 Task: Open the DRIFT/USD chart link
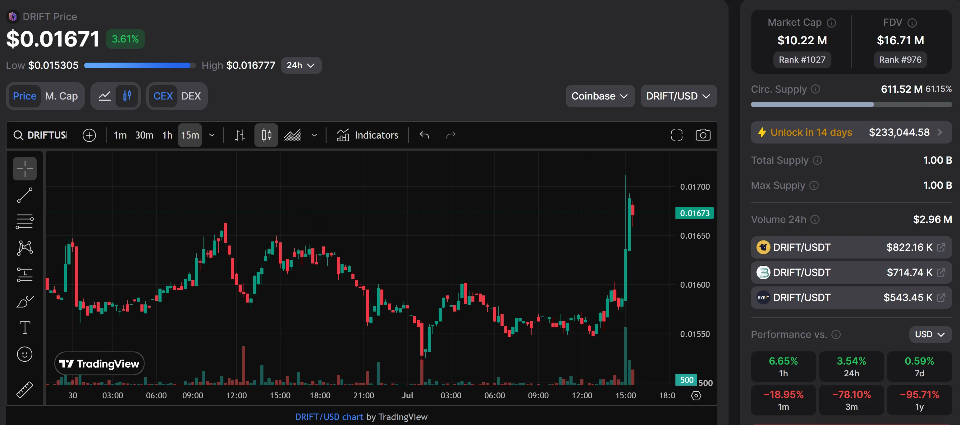[x=329, y=417]
